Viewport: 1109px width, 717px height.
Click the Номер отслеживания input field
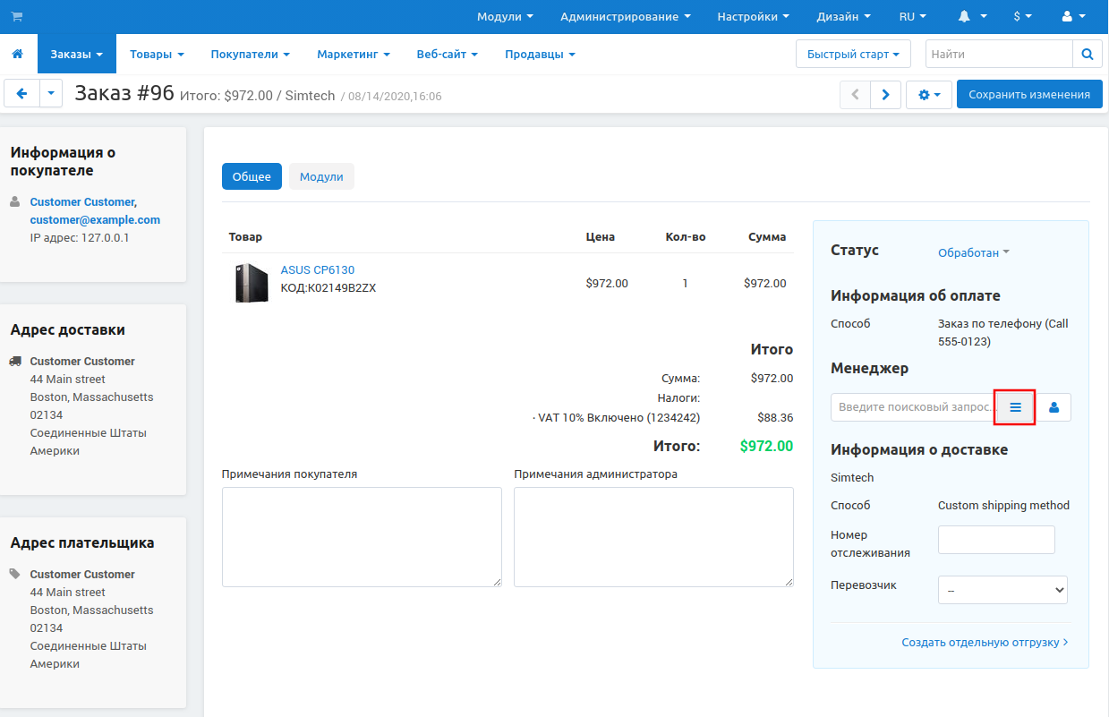(995, 540)
